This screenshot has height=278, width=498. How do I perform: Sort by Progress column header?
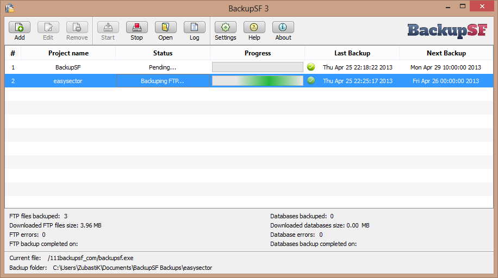click(258, 53)
